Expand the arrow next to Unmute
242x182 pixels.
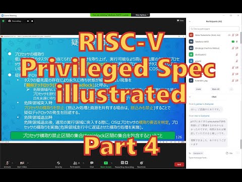pos(12,163)
